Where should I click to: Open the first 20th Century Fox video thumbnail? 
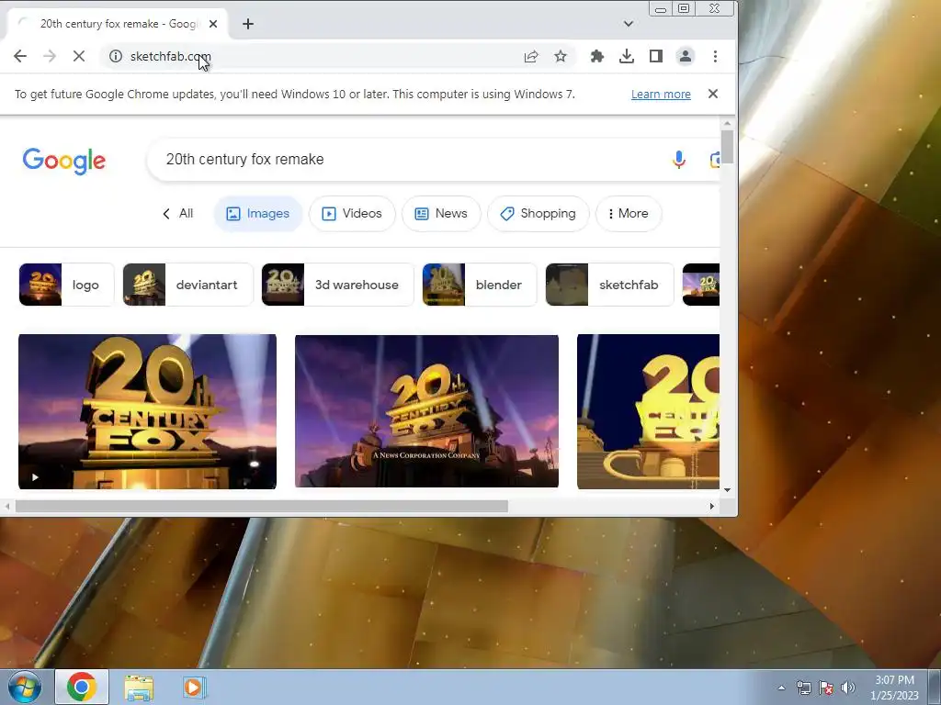click(x=148, y=412)
